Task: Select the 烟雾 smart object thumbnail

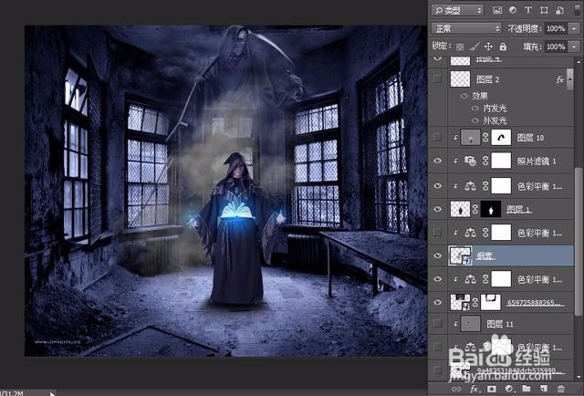Action: pos(460,255)
